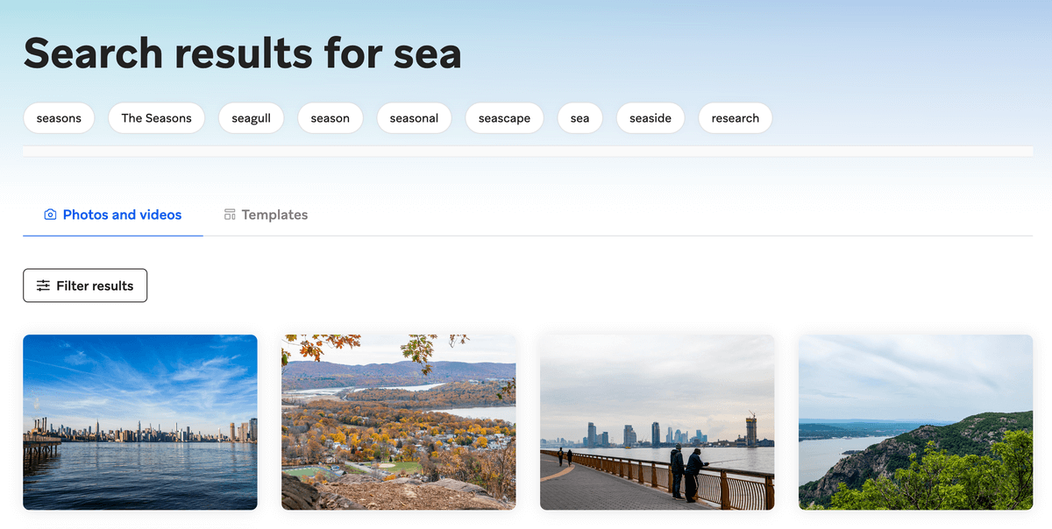
Task: Tap the 'seasonal' search chip
Action: [x=414, y=118]
